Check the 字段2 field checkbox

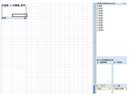98,11
